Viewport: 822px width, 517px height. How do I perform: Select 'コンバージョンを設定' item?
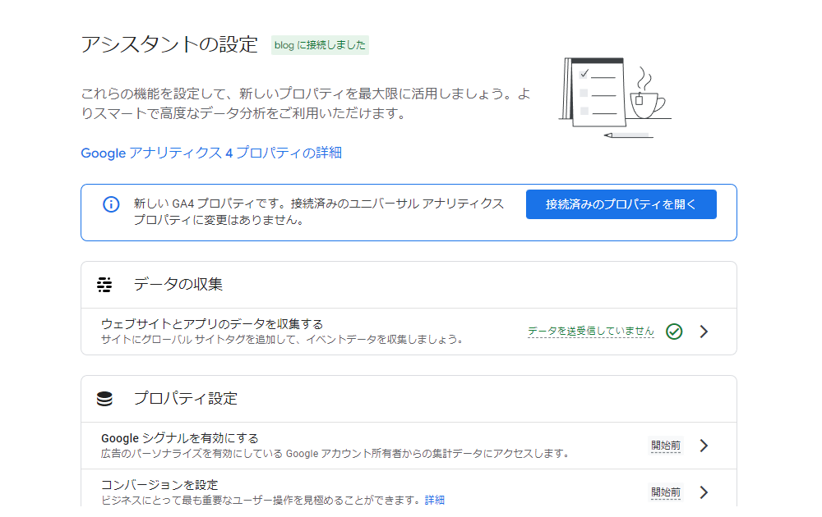click(x=159, y=485)
